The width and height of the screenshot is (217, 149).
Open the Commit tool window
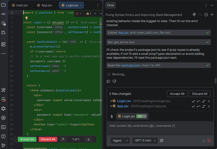(x=3, y=14)
